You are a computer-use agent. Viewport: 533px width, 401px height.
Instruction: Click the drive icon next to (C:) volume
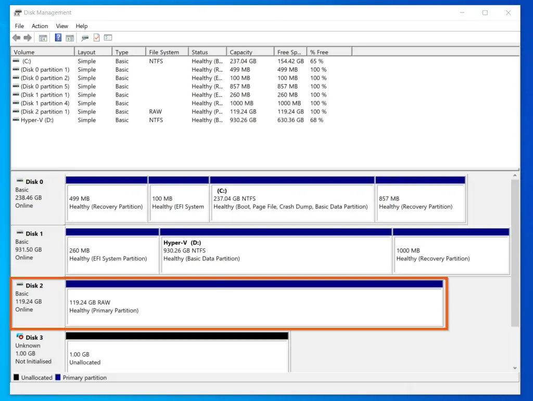point(16,61)
